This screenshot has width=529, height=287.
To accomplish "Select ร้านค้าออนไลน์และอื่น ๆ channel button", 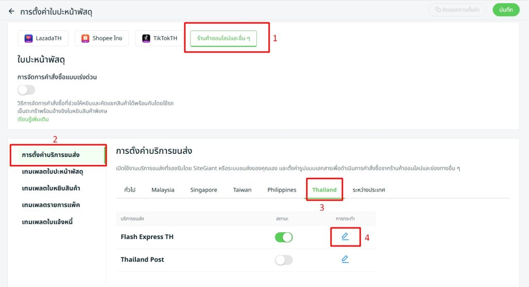I will (223, 39).
